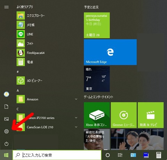Open the Xbox 本体コン... tile
167x160 pixels.
(x=97, y=115)
